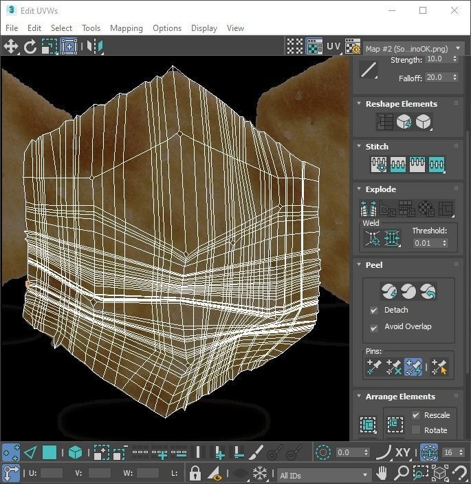Click the U coordinate input field
471x484 pixels.
(x=52, y=473)
